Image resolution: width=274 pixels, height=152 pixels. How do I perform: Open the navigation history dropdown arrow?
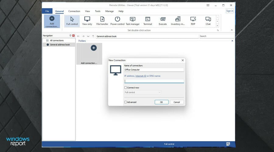coord(88,36)
